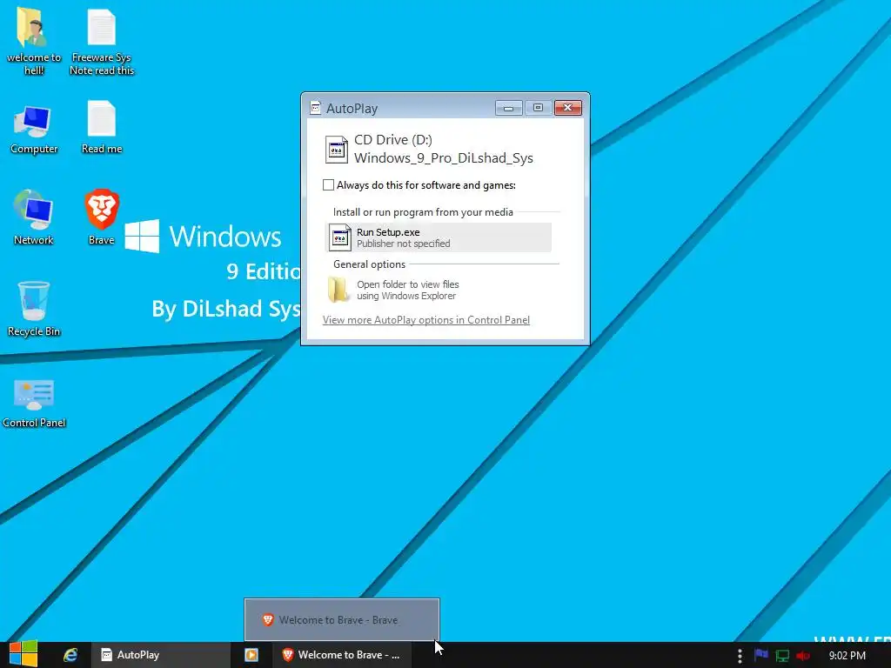Select the Computer desktop icon

(x=33, y=130)
